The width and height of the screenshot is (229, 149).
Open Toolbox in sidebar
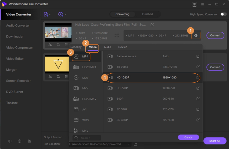coord(12,103)
